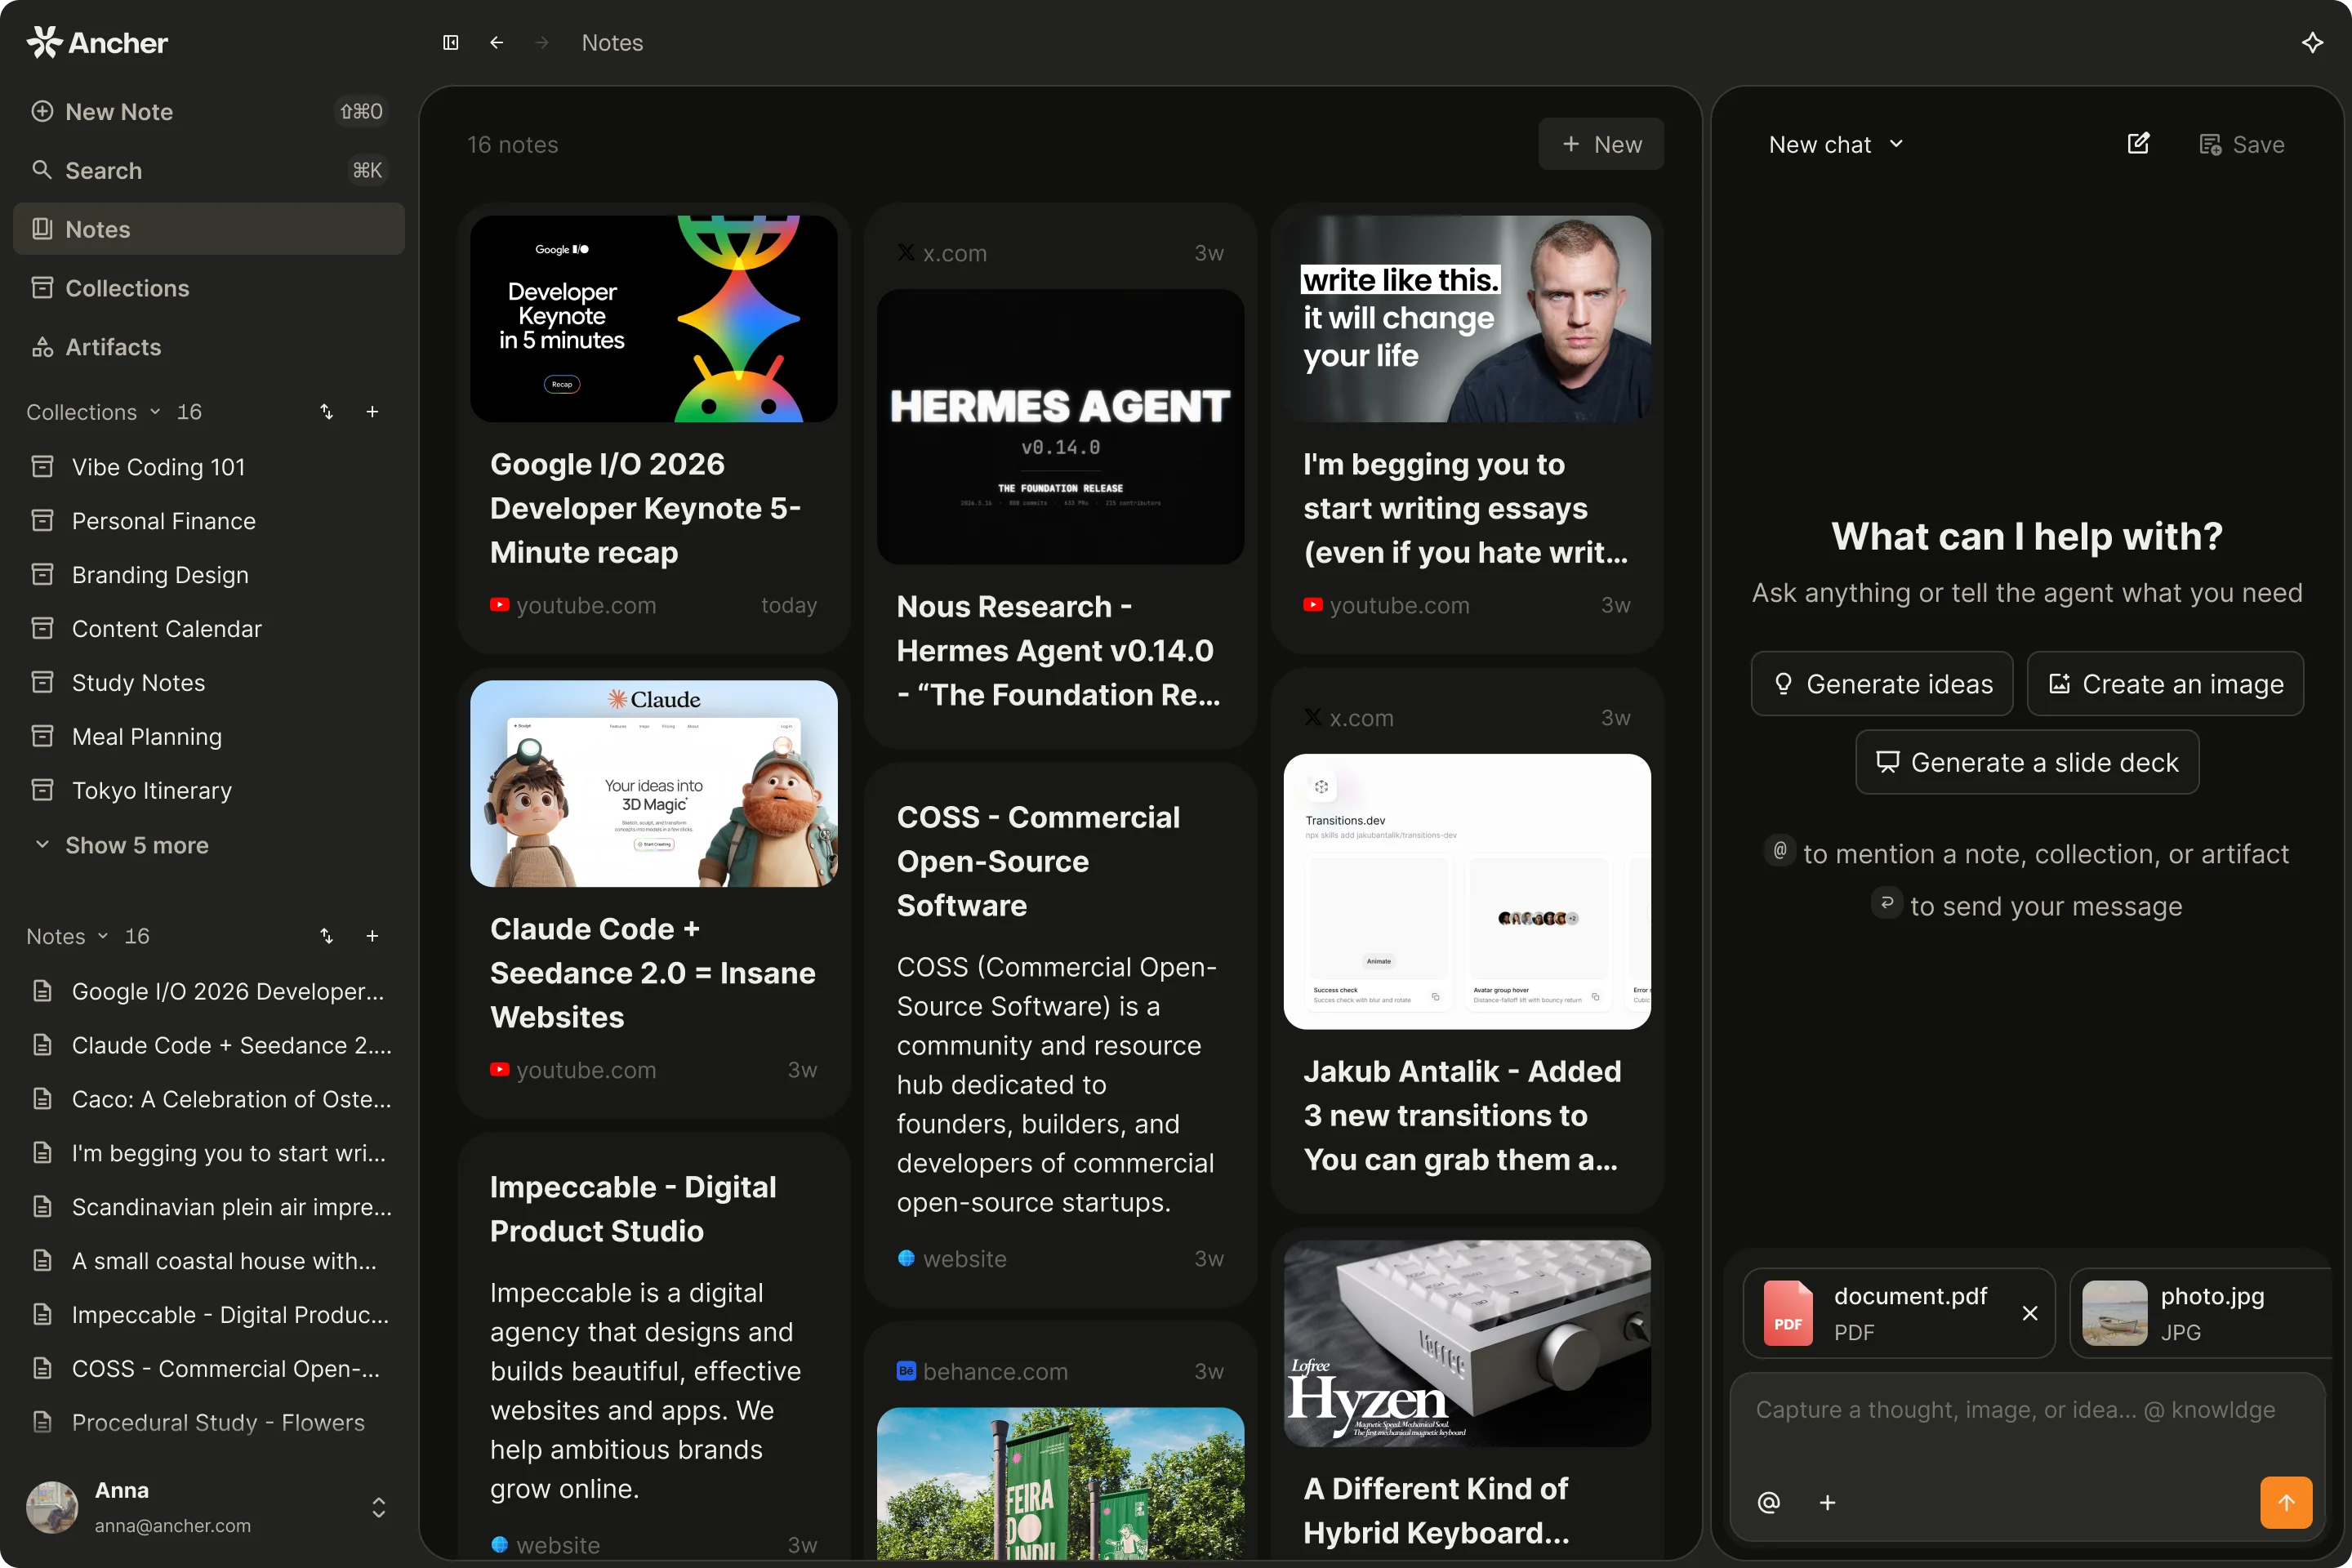Create a New Note from sidebar
Viewport: 2352px width, 1568px height.
tap(209, 112)
